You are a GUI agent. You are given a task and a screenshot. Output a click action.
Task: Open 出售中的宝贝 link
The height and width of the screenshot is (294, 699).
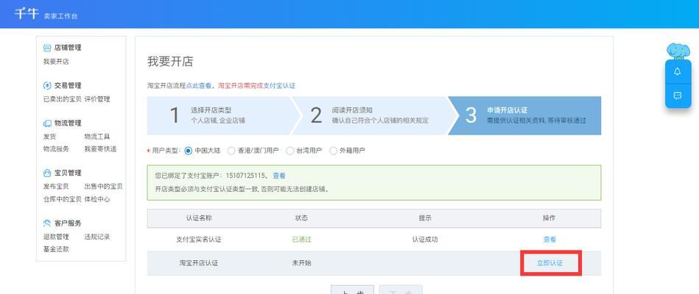(103, 187)
